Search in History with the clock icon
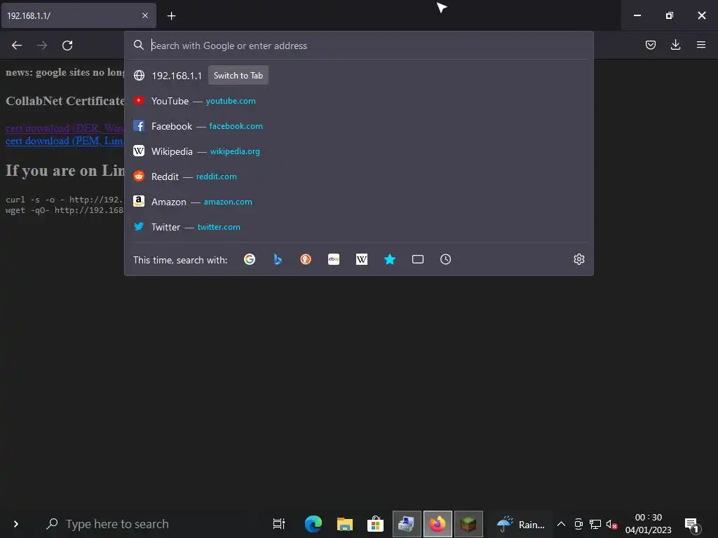Image resolution: width=718 pixels, height=538 pixels. tap(445, 259)
